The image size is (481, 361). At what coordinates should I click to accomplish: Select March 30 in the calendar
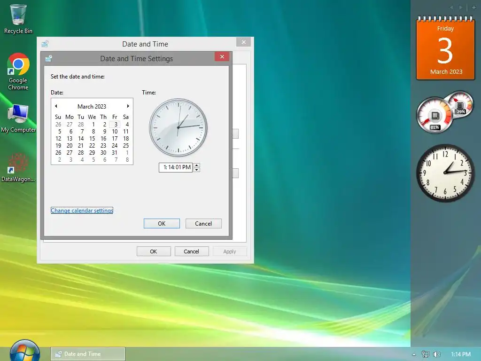click(x=103, y=153)
